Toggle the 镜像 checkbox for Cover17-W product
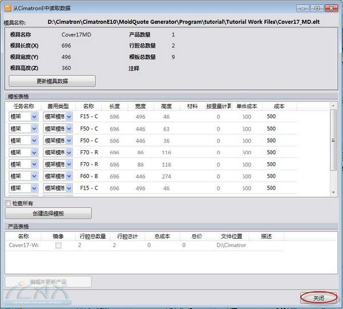The image size is (343, 309). click(58, 245)
